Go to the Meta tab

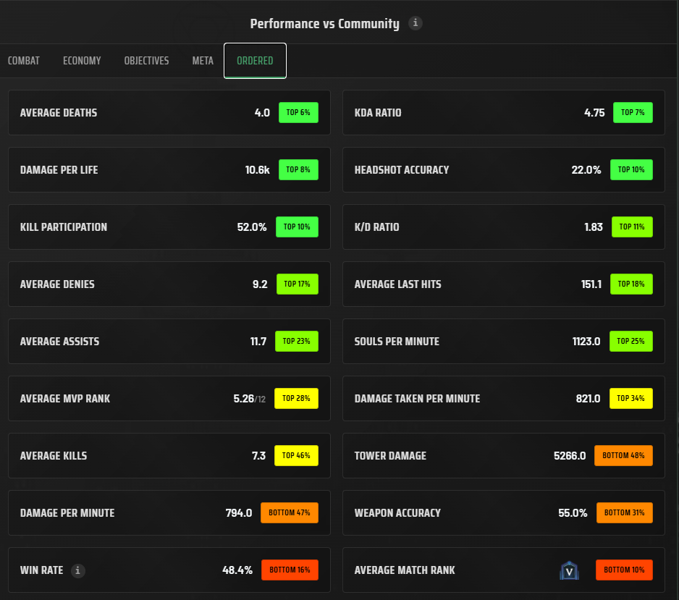[203, 61]
